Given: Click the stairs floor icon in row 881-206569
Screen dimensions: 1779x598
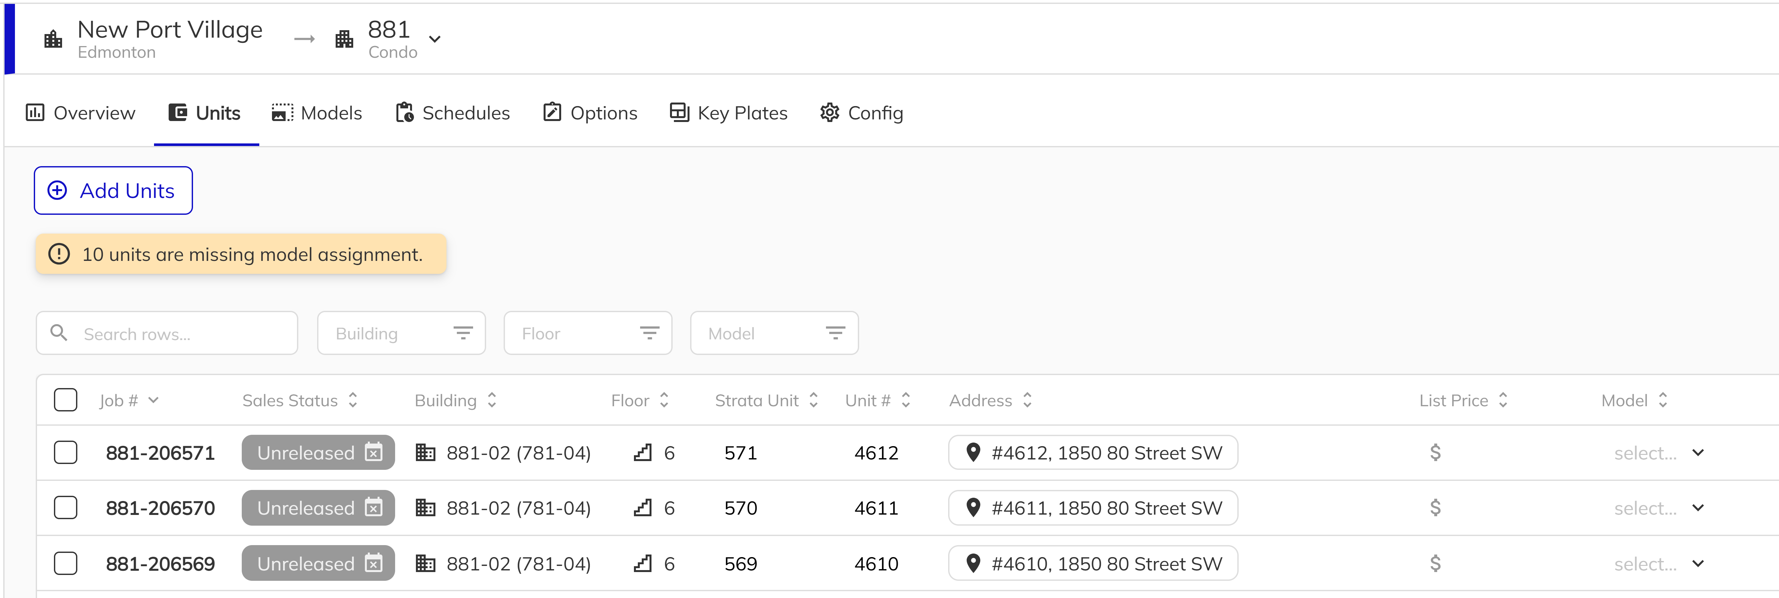Looking at the screenshot, I should (x=642, y=564).
